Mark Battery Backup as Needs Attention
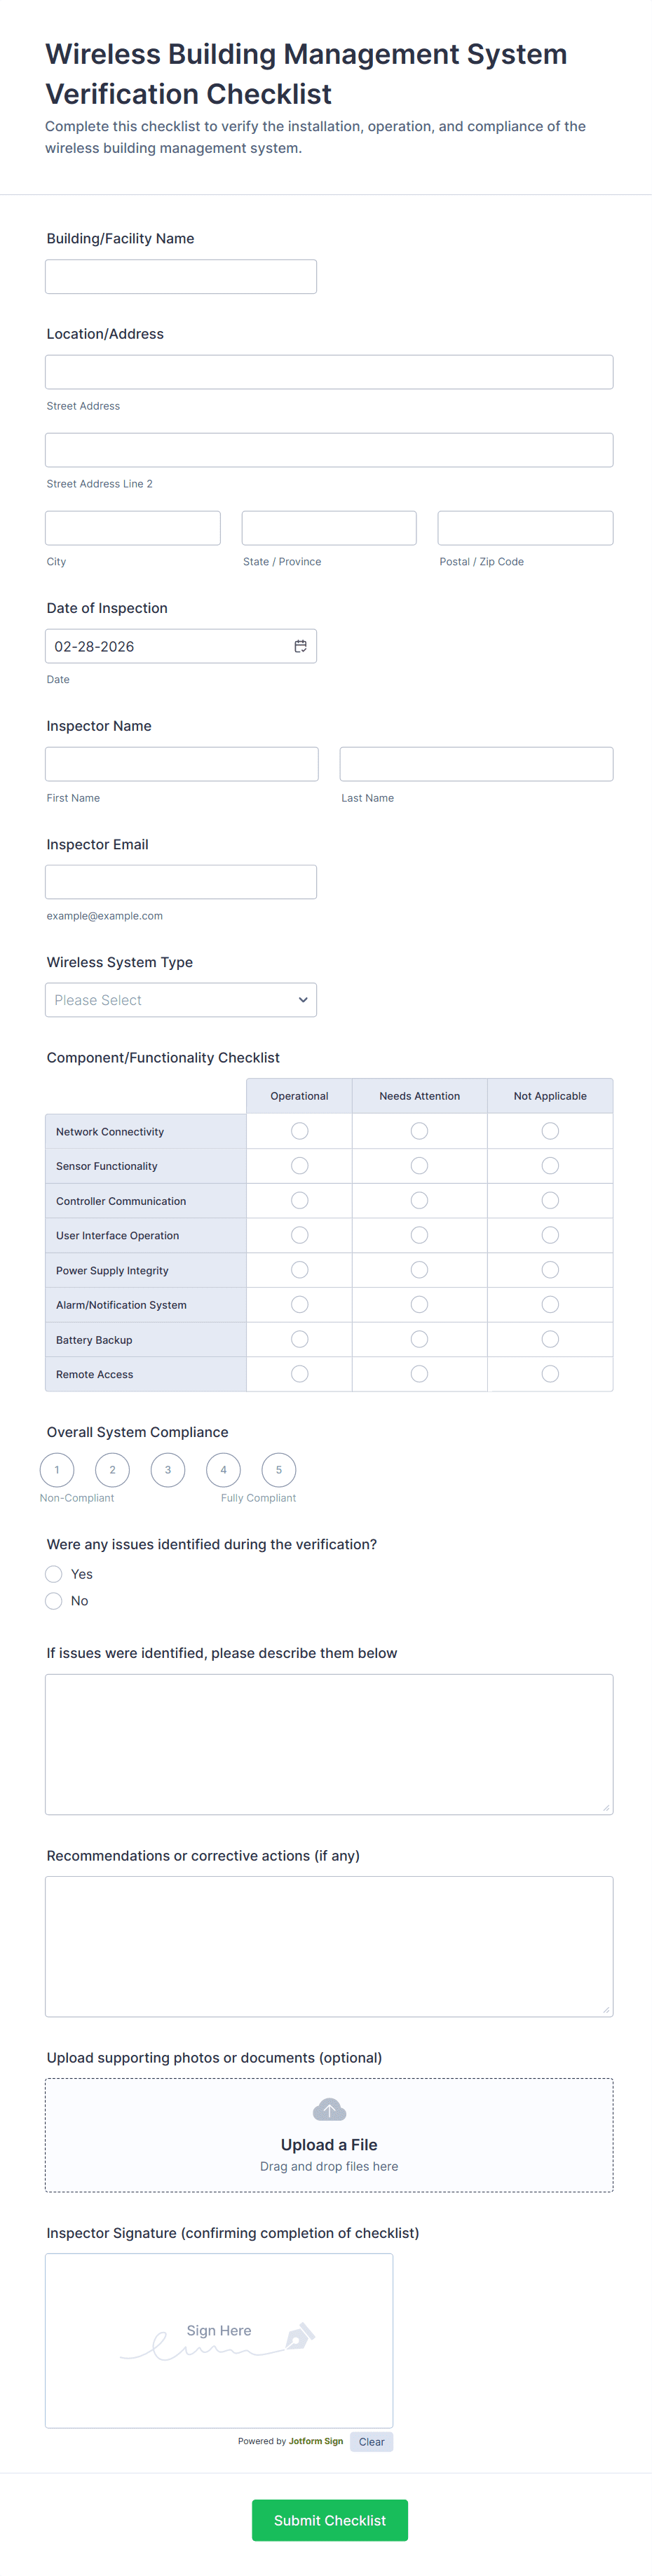 click(419, 1339)
